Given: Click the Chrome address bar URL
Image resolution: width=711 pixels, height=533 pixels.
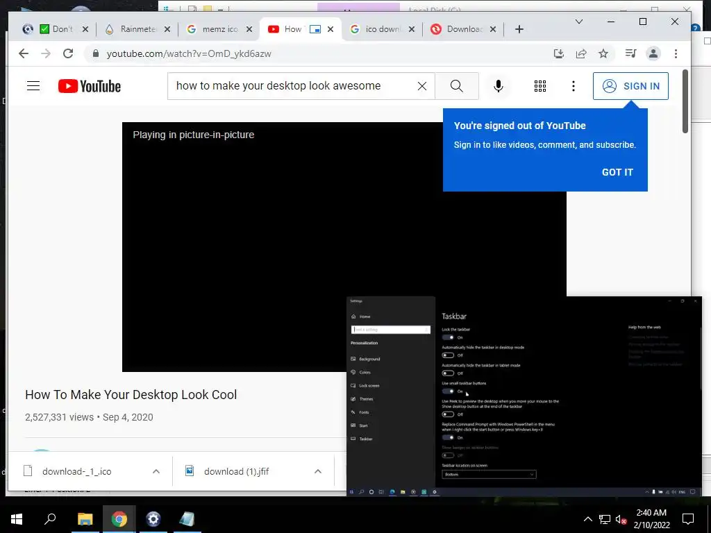Looking at the screenshot, I should [189, 53].
